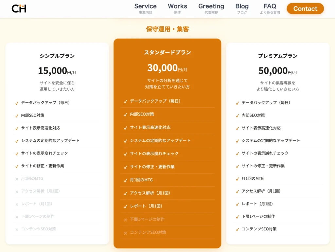The image size is (335, 252).
Task: Navigate to the Blog section
Action: click(242, 9)
